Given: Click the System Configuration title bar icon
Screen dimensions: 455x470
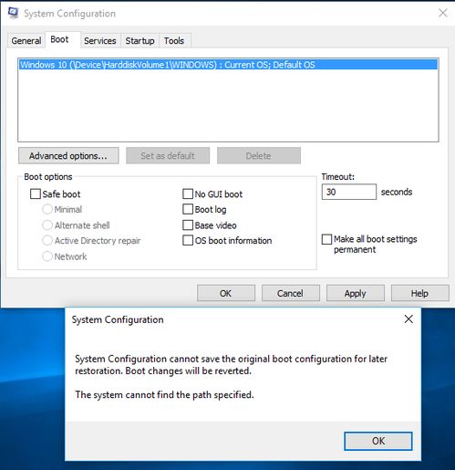Looking at the screenshot, I should 14,13.
